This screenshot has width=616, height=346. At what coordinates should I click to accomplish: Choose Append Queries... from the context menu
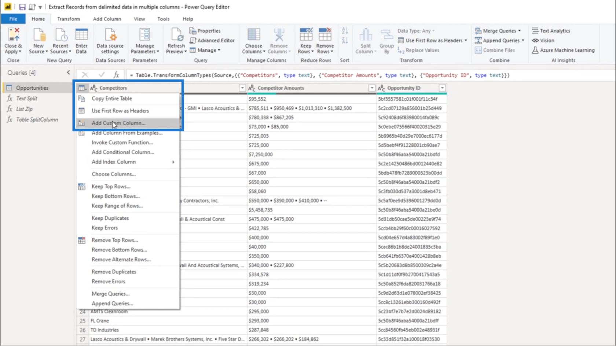pyautogui.click(x=128, y=304)
